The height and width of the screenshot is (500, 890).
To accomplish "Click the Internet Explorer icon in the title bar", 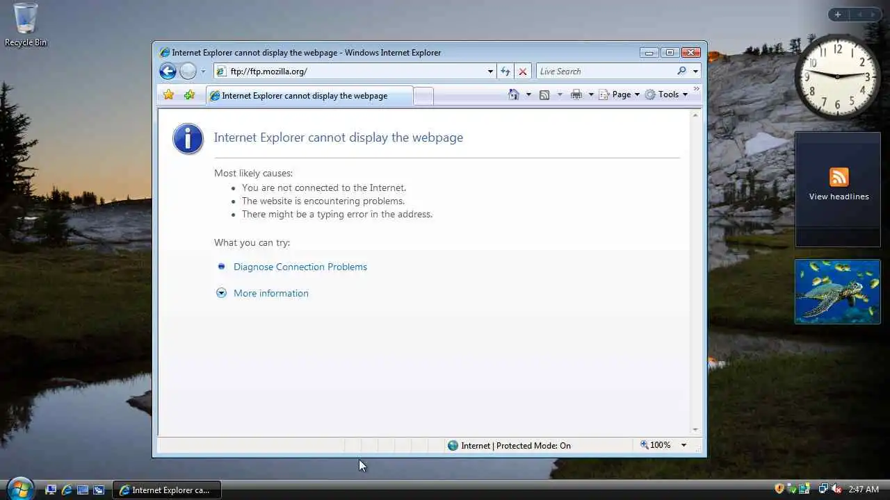I will 165,52.
